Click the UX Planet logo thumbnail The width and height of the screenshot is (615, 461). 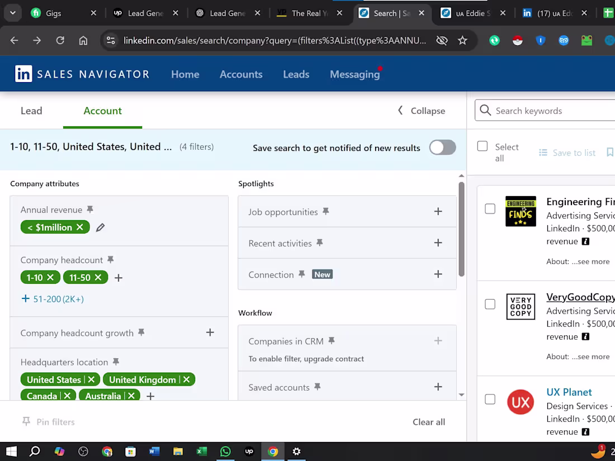coord(521,402)
